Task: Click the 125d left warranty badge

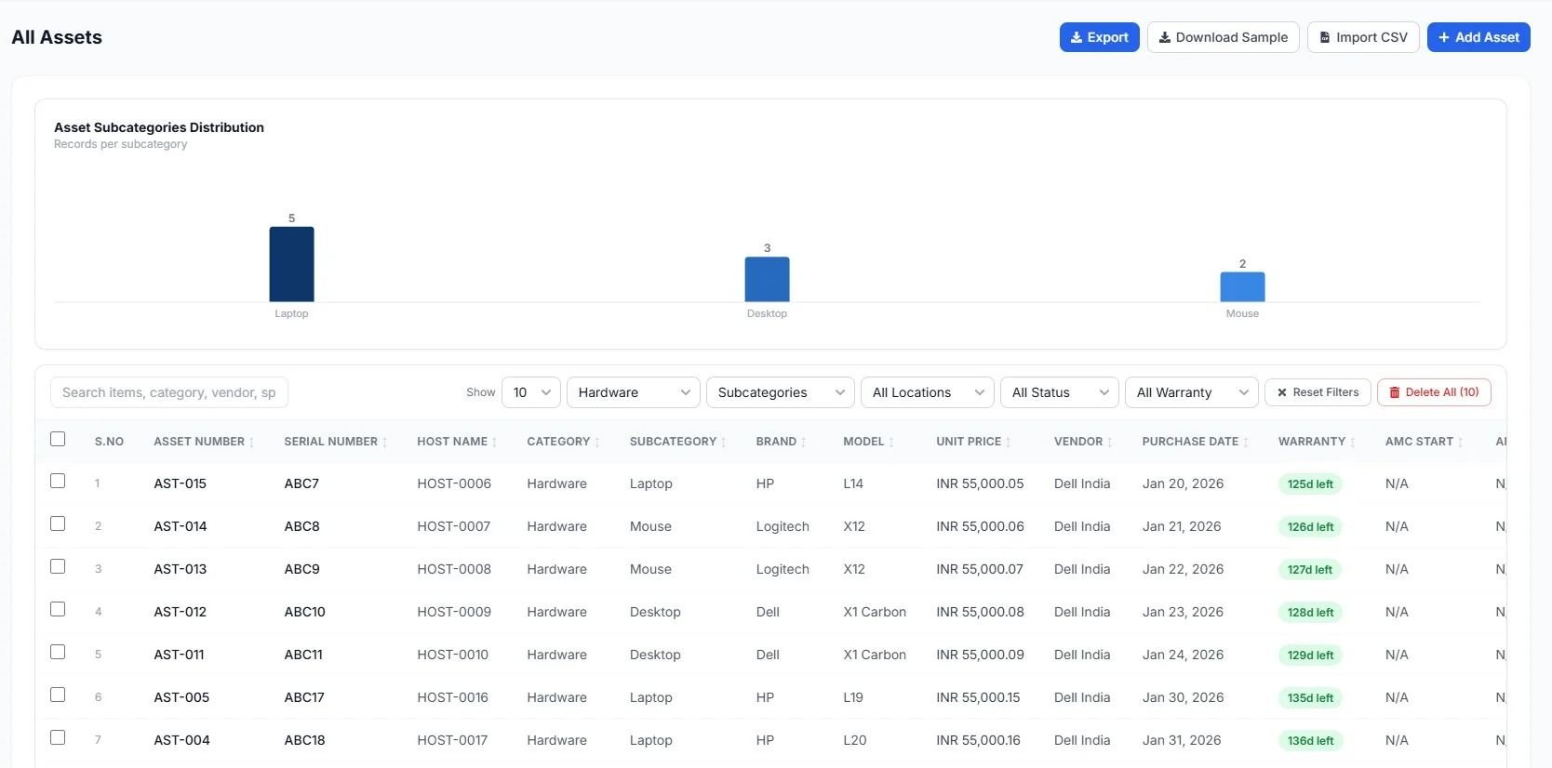Action: 1310,484
